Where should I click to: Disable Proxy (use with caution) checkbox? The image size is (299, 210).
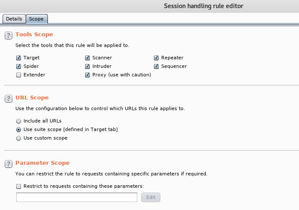pos(87,75)
